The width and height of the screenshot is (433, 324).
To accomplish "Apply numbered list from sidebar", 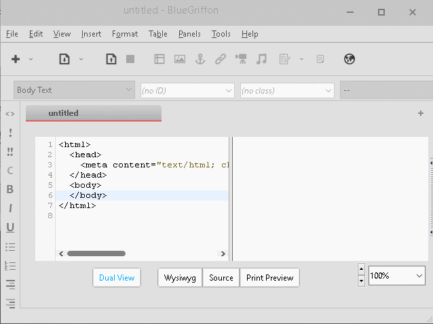I will [10, 266].
